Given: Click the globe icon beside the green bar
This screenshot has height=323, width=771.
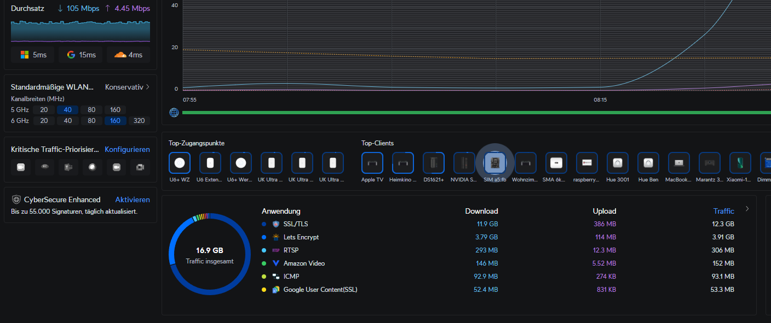Looking at the screenshot, I should [x=174, y=113].
